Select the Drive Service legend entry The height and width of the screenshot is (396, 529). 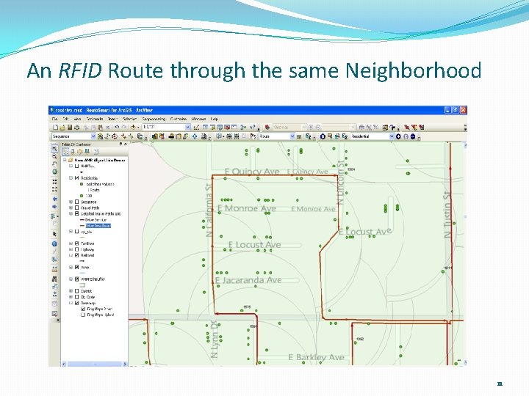pyautogui.click(x=96, y=219)
